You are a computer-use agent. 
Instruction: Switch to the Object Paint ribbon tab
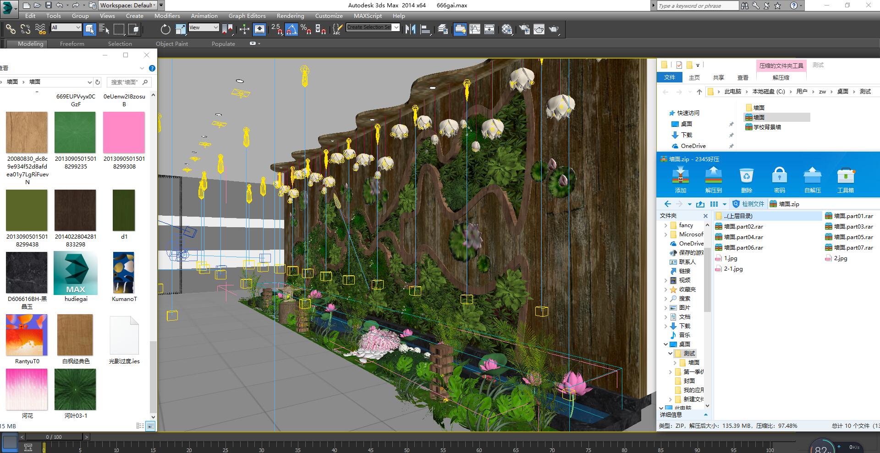(172, 44)
